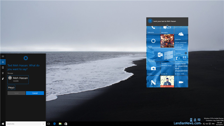
Task: Open the taskbar clock and date
Action: [x=219, y=124]
